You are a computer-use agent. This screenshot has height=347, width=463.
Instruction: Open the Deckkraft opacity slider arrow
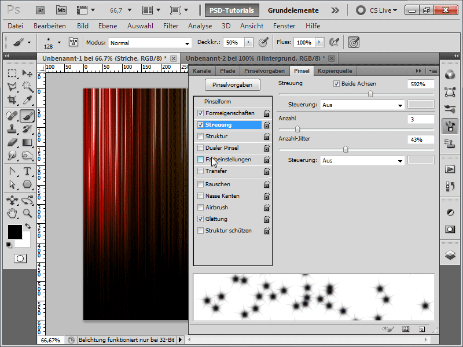coord(249,42)
